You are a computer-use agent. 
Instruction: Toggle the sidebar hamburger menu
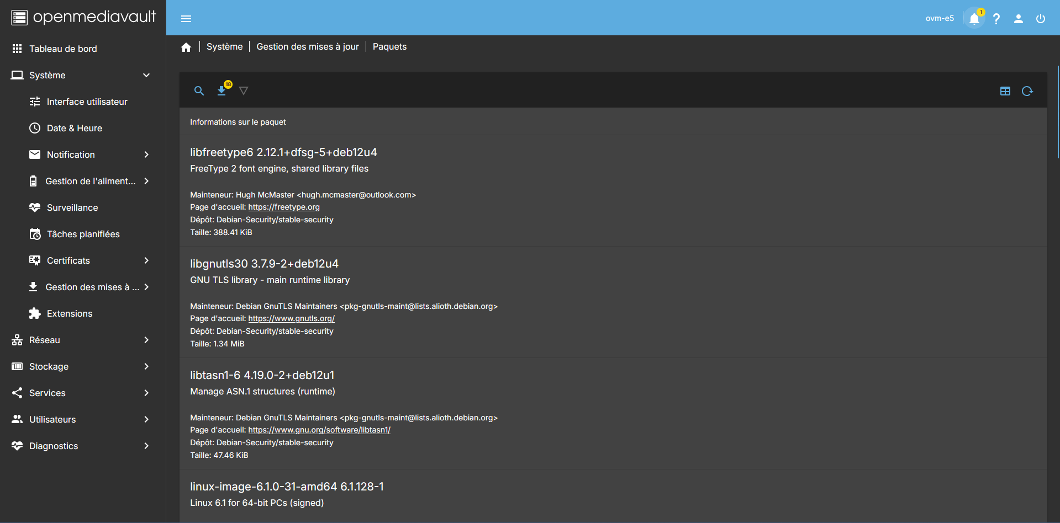(186, 19)
